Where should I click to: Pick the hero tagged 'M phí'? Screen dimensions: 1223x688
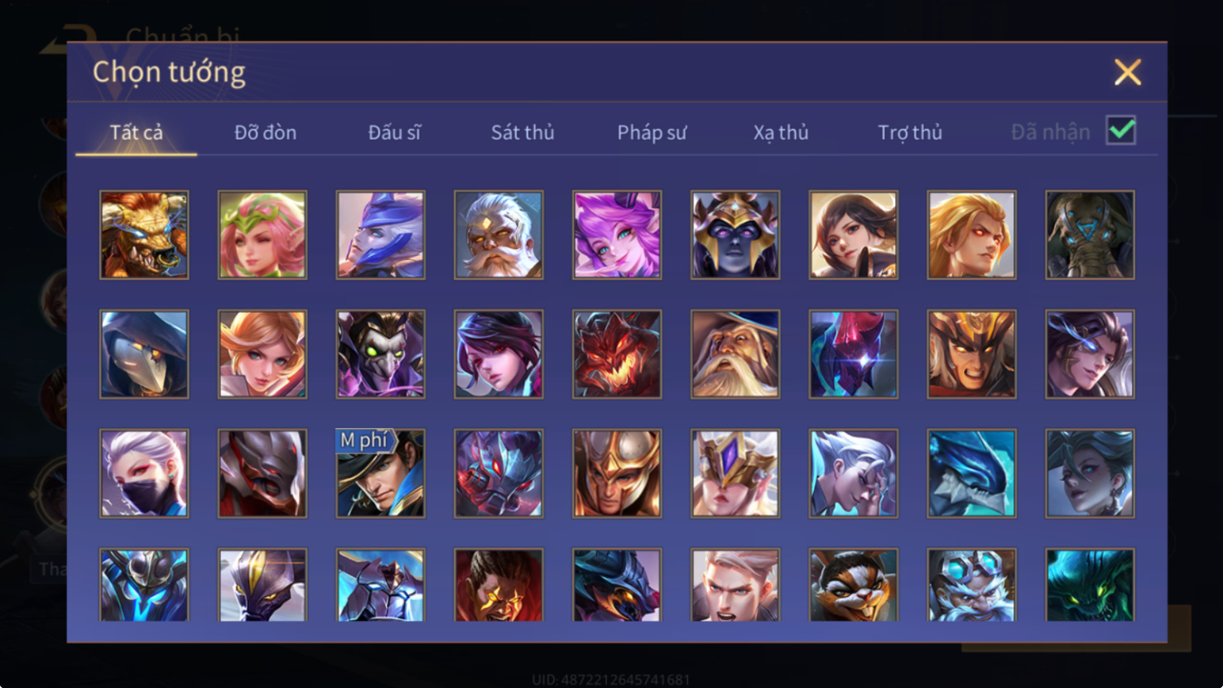pyautogui.click(x=381, y=474)
